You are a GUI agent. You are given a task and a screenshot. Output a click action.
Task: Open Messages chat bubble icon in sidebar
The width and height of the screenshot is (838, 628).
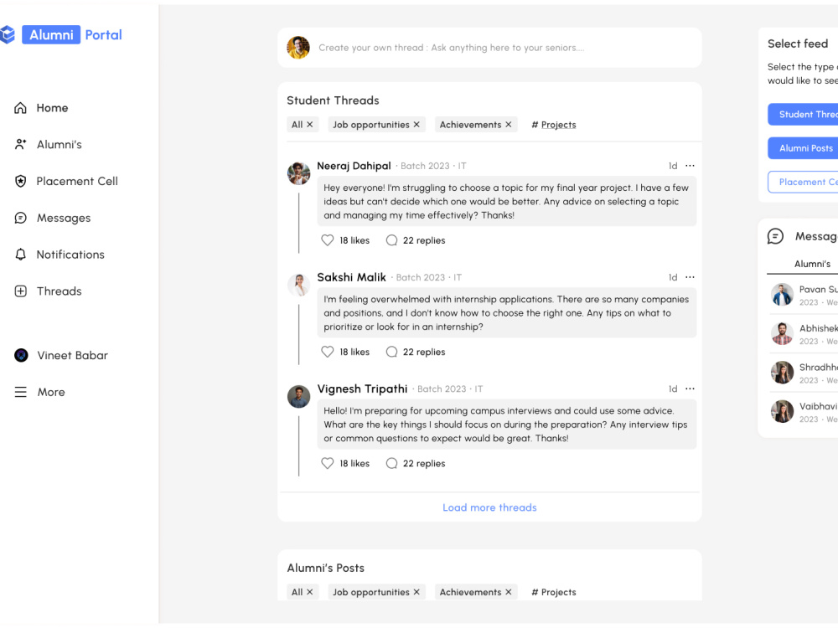[20, 218]
